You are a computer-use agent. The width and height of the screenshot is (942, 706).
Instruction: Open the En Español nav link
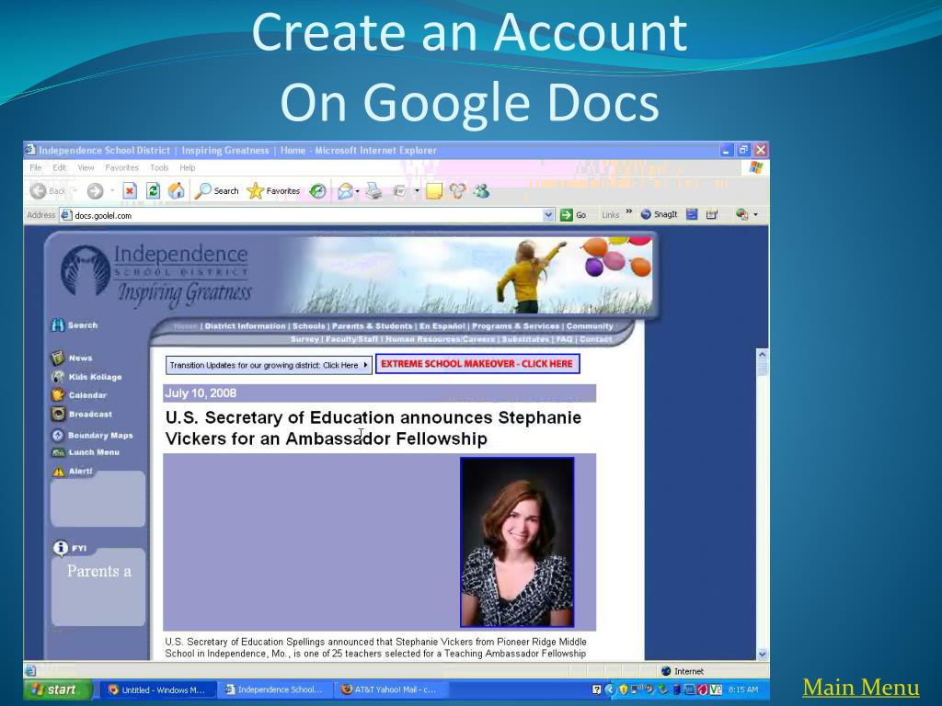pyautogui.click(x=442, y=326)
